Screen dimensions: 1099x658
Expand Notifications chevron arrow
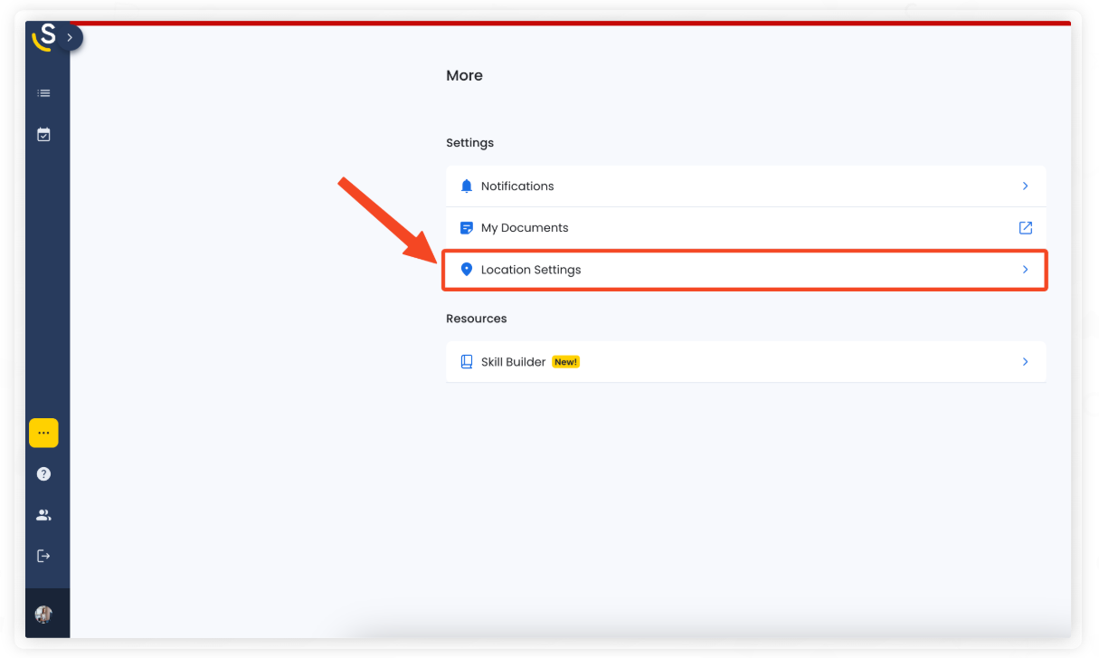(x=1025, y=186)
